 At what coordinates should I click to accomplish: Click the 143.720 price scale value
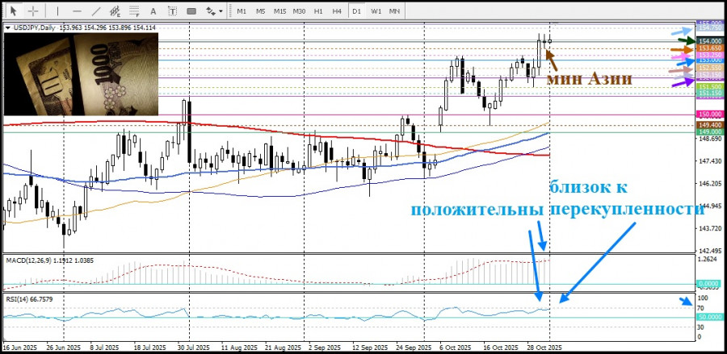709,228
